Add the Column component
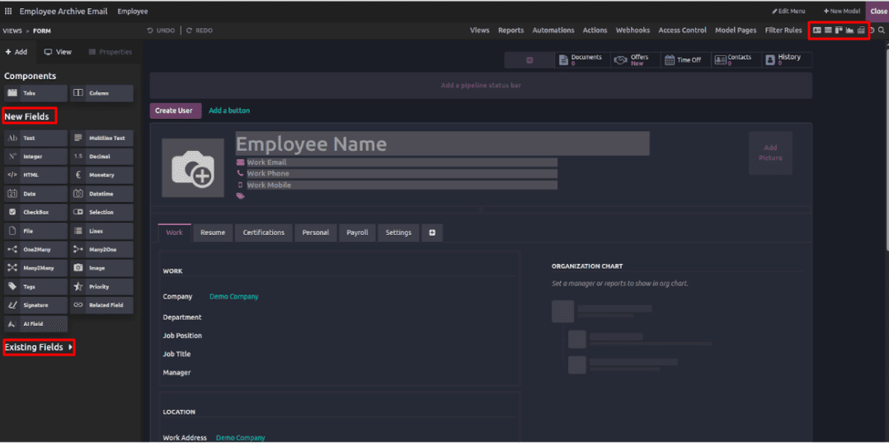This screenshot has height=443, width=889. 101,93
